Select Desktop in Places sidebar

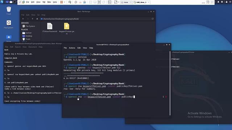(x=27, y=36)
